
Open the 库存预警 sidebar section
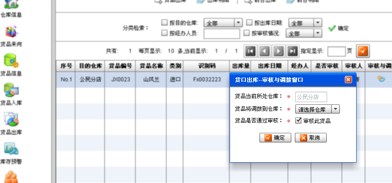pos(11,153)
